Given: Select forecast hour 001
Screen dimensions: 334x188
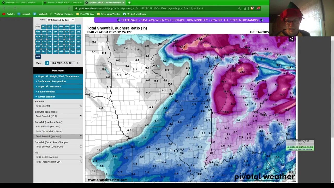Looking at the screenshot, I should (44, 27).
